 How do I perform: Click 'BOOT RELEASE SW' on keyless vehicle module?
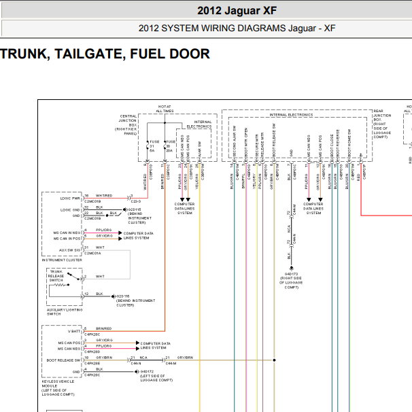(x=63, y=360)
